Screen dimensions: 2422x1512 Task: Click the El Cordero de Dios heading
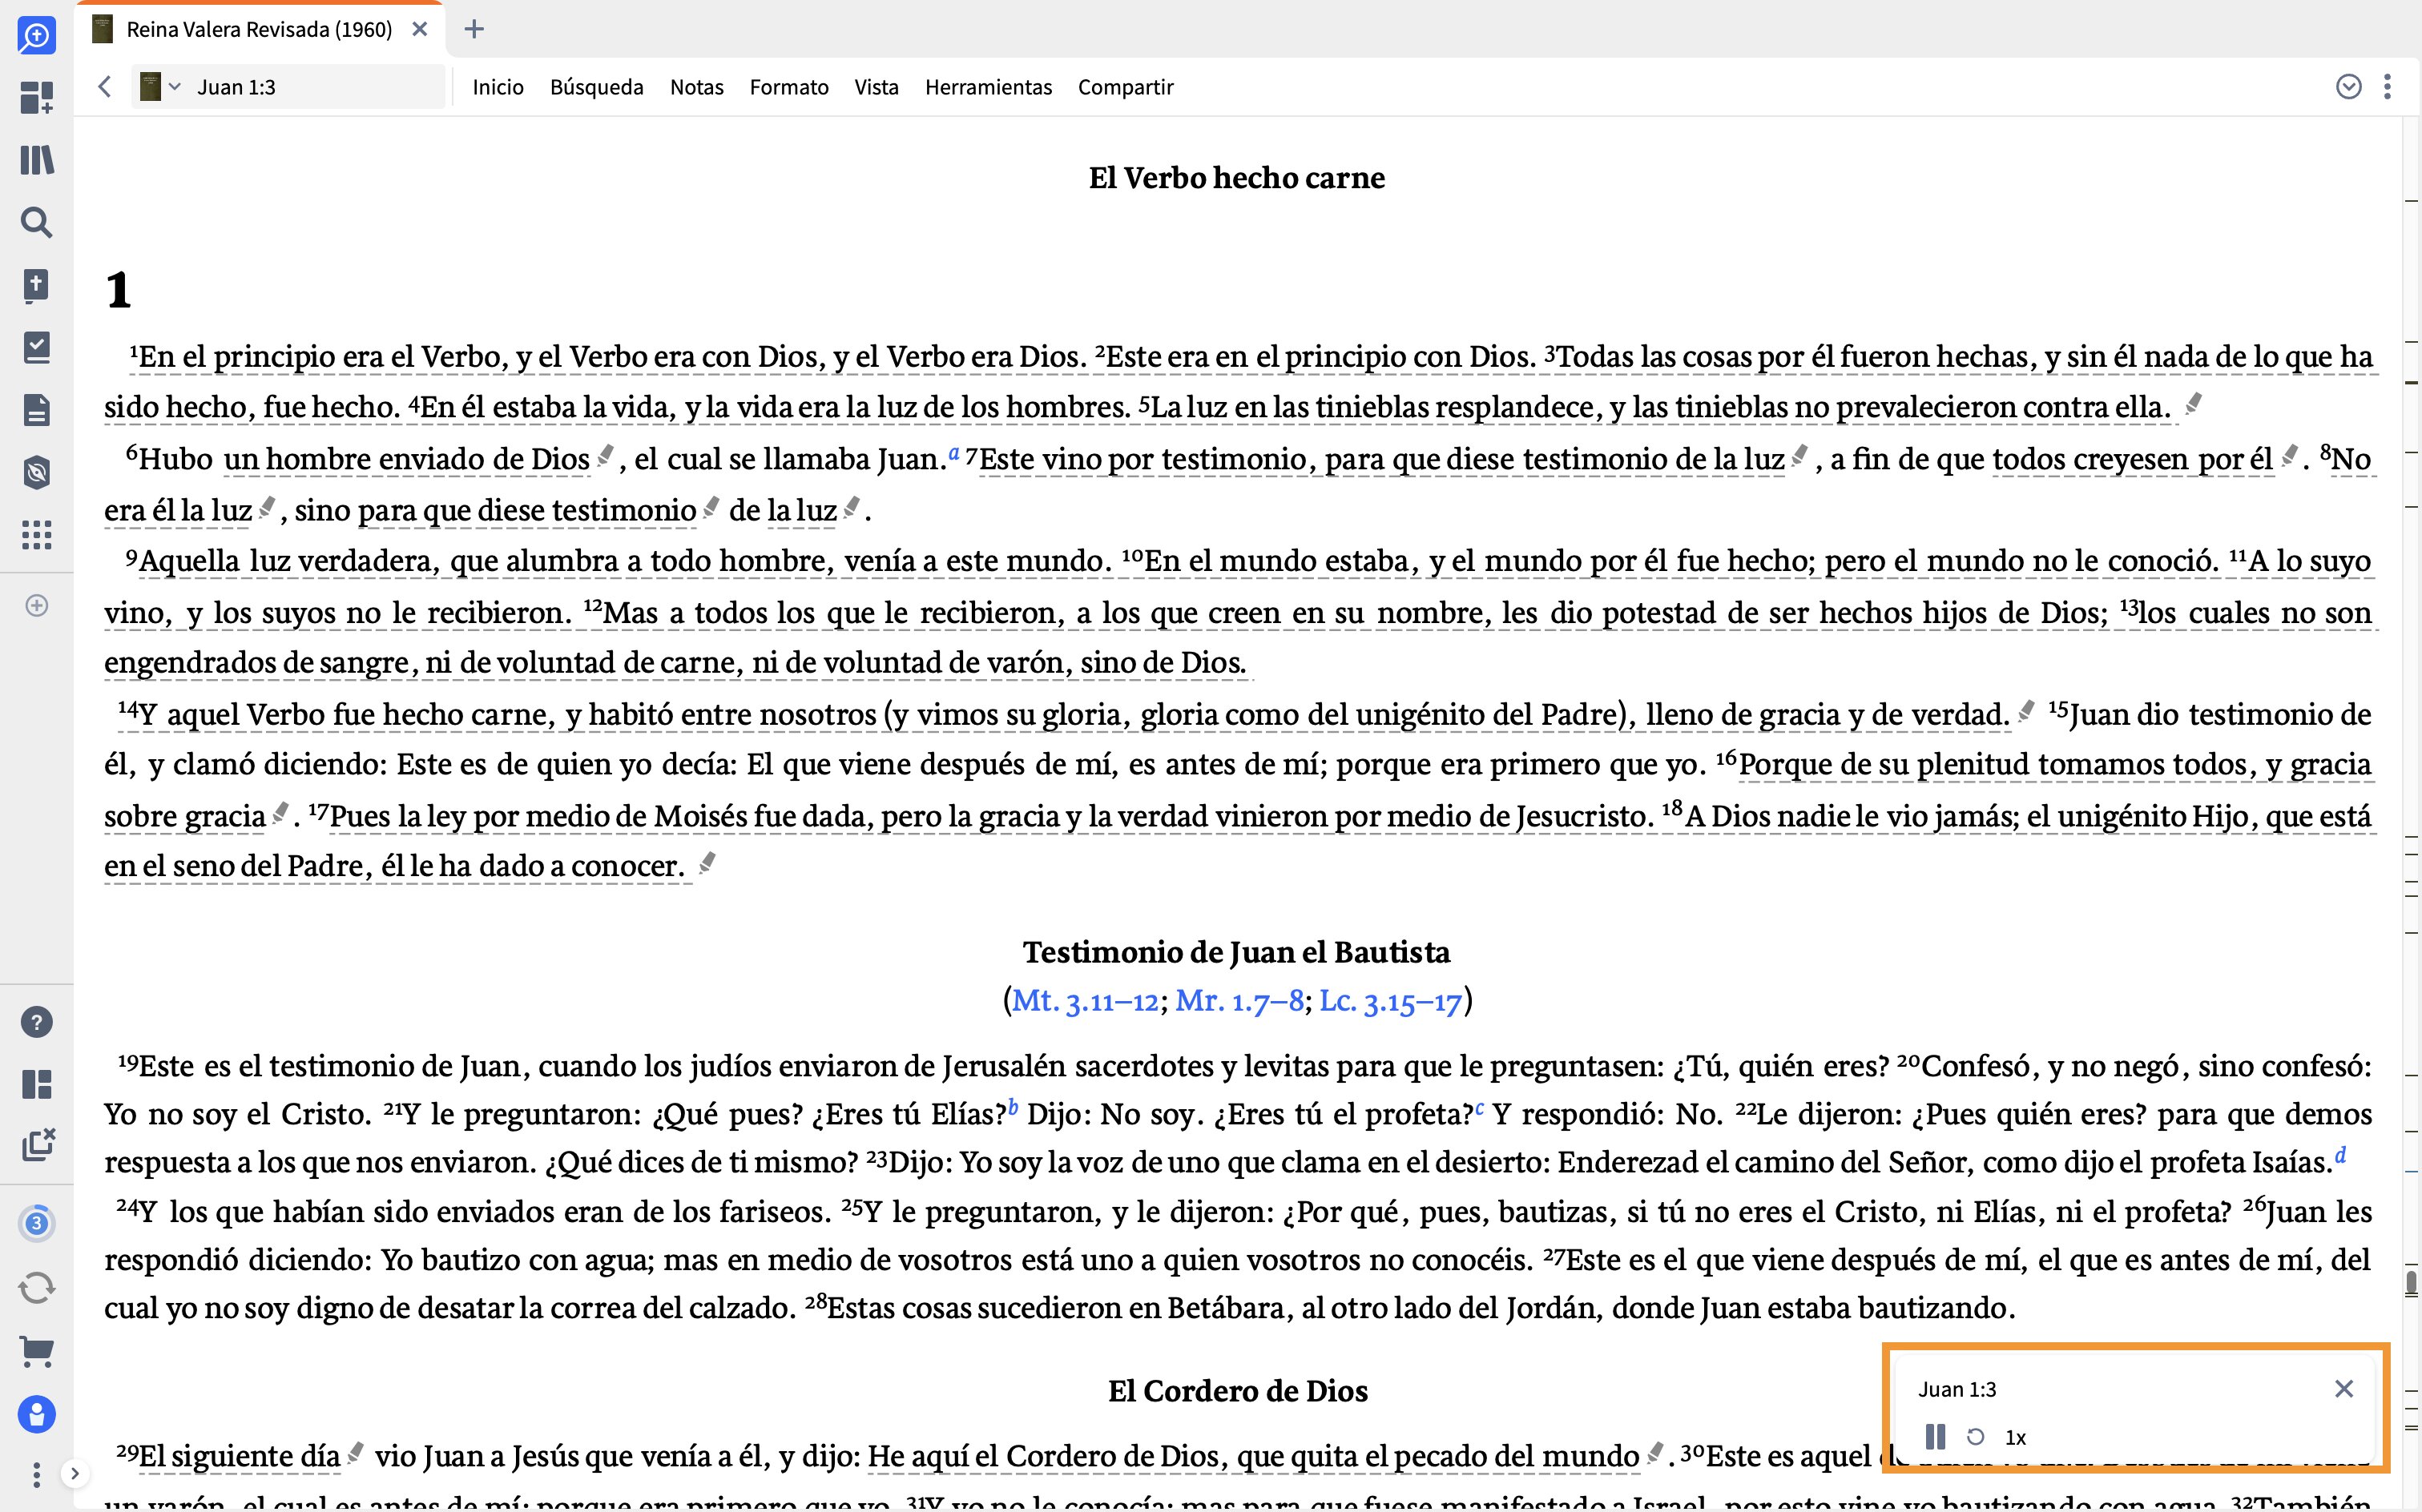point(1238,1391)
